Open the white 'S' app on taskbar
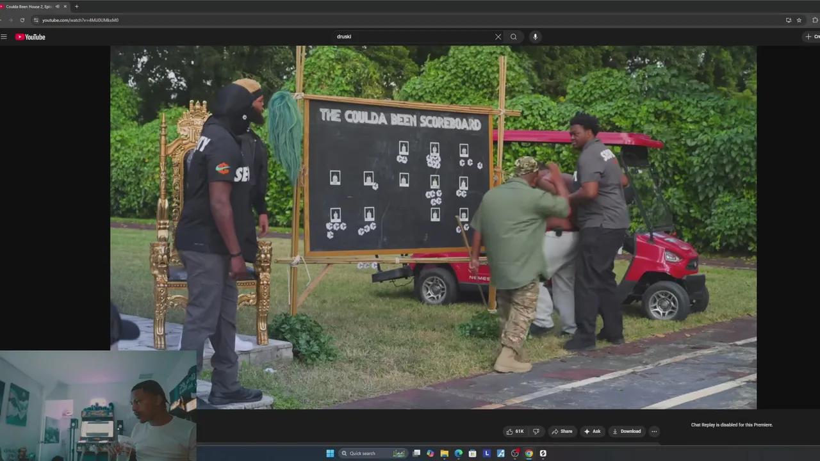820x461 pixels. click(543, 453)
